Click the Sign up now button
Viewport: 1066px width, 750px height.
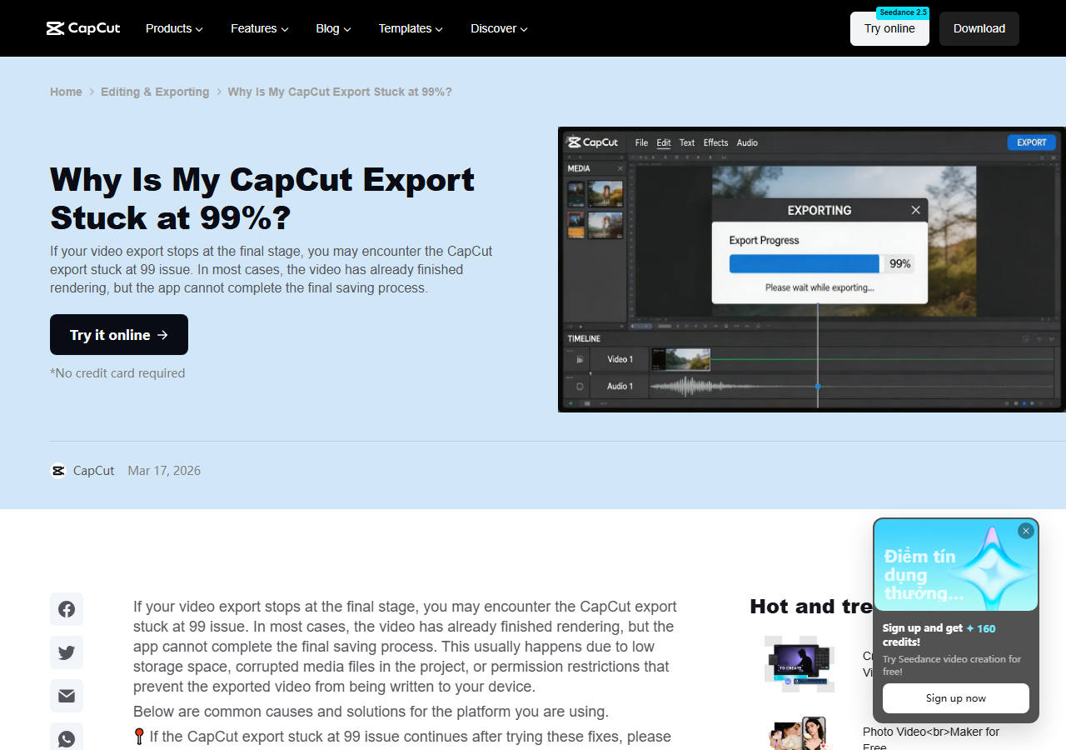(x=956, y=698)
